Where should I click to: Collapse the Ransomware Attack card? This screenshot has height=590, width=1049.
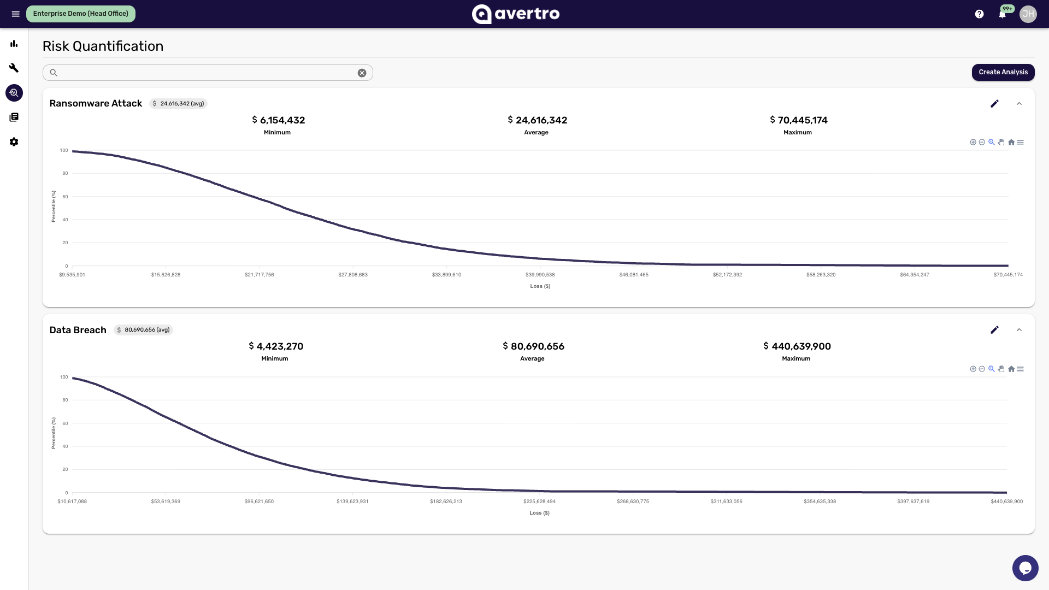[x=1019, y=104]
